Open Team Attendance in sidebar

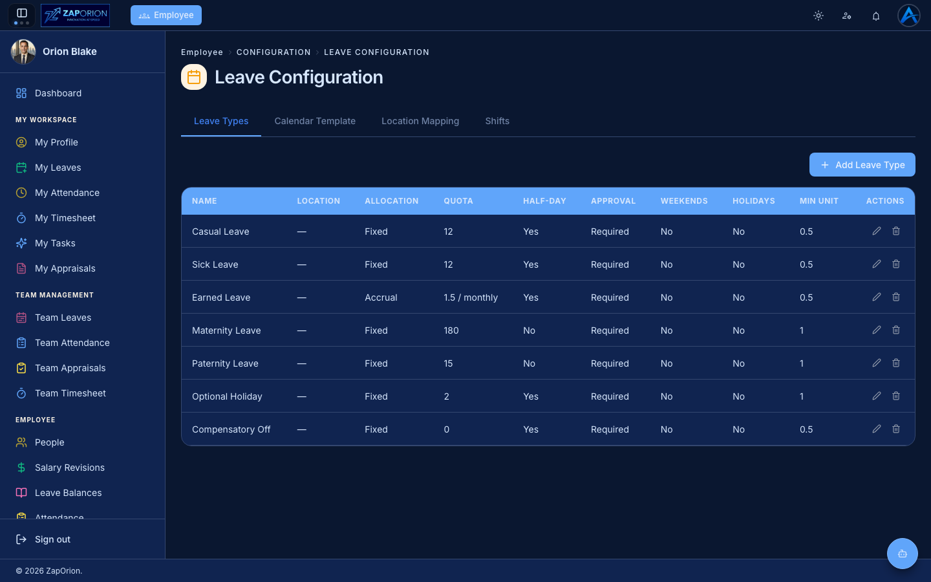coord(83,343)
